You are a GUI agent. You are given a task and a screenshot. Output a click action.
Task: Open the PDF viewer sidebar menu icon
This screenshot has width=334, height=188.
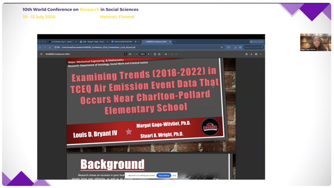point(41,54)
